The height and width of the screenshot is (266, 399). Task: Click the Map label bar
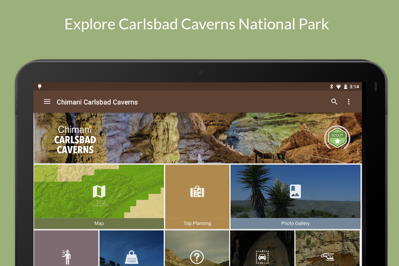[x=99, y=223]
